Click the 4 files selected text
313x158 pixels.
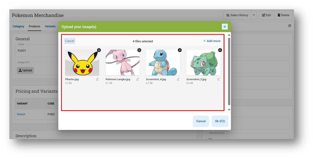click(143, 41)
